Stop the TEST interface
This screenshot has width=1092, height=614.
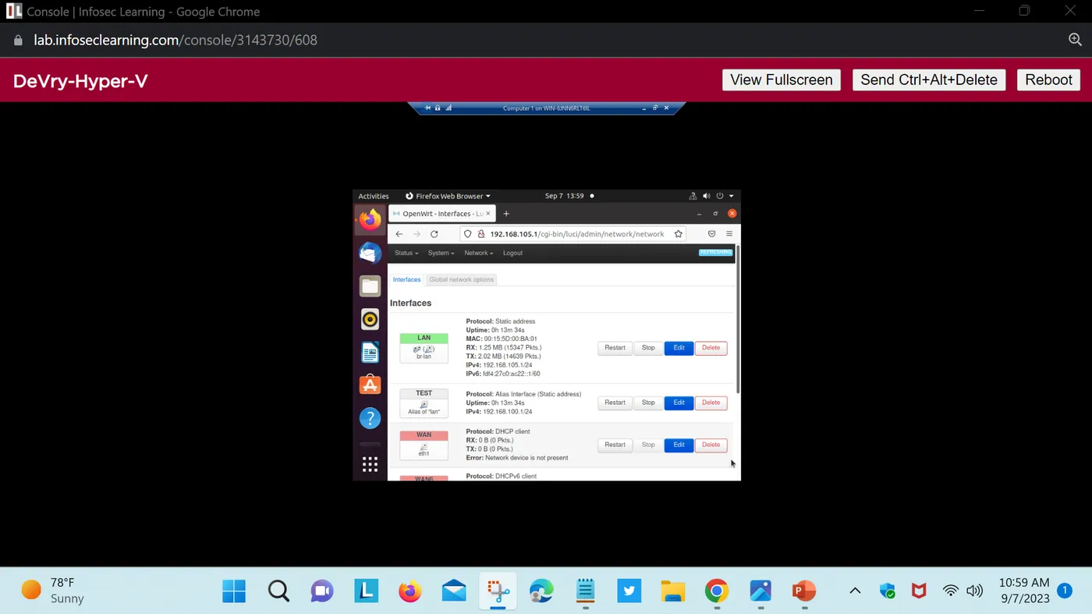(x=648, y=403)
